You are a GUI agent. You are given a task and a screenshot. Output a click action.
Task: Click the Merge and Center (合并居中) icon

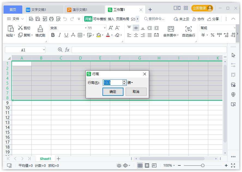point(171,29)
